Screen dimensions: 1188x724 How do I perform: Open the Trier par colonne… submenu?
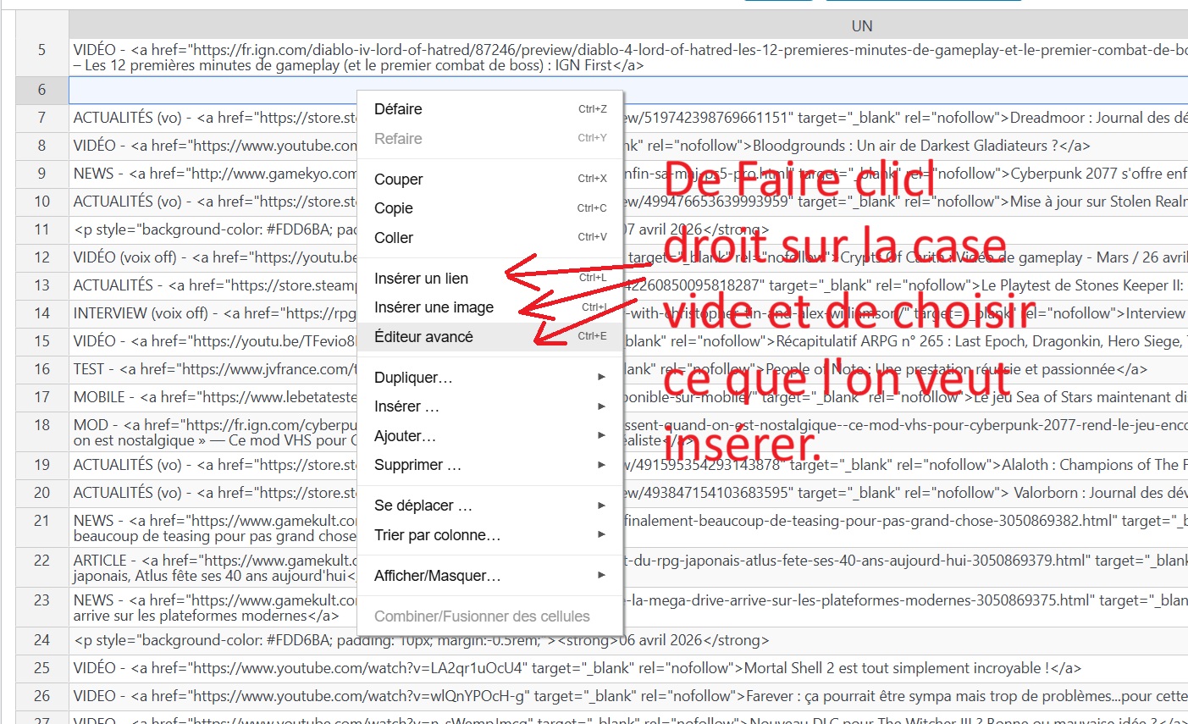[490, 535]
